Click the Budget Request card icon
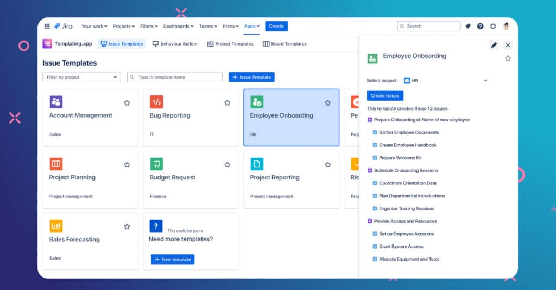 156,164
